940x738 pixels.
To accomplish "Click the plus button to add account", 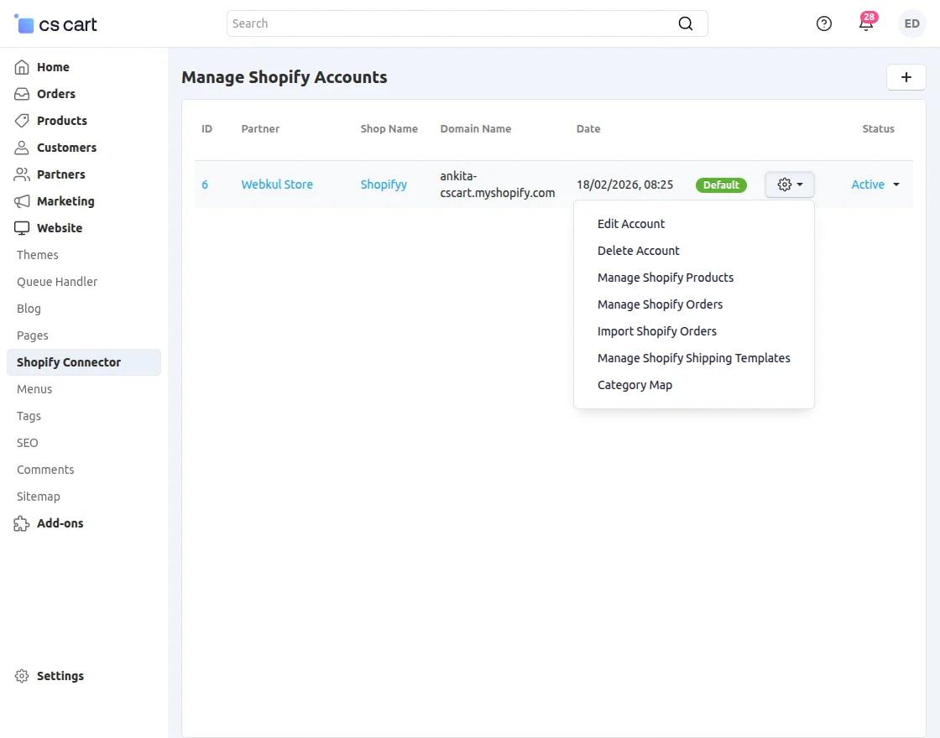I will pos(906,77).
